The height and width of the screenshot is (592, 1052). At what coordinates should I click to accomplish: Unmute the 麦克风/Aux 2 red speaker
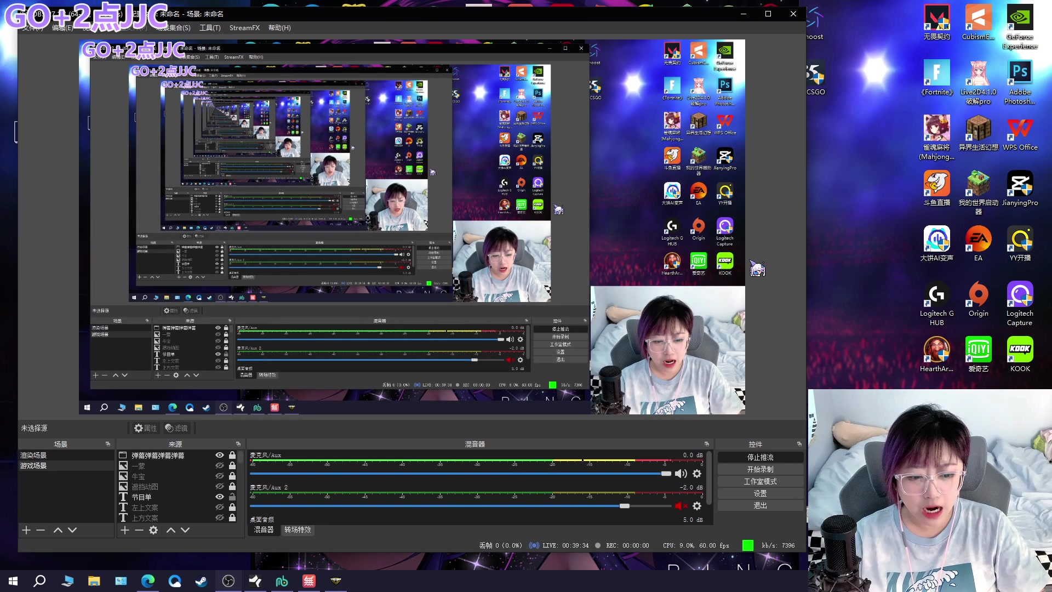click(x=680, y=506)
